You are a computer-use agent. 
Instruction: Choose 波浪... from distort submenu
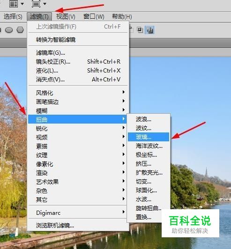pos(149,119)
